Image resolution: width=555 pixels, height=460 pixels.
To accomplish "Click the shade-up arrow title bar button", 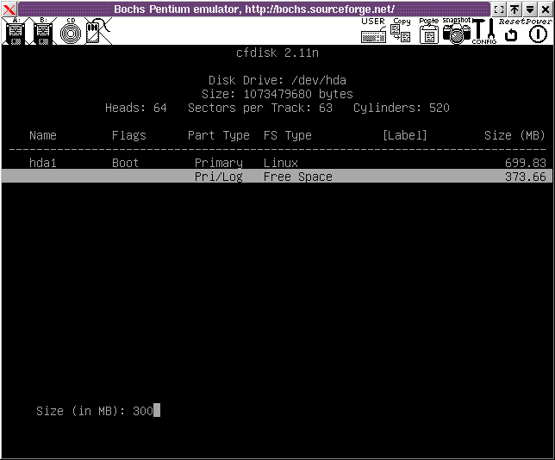I will (514, 9).
